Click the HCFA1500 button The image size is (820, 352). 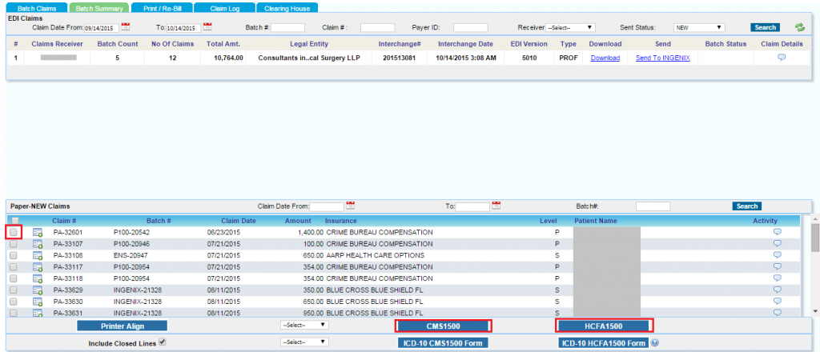(x=604, y=326)
